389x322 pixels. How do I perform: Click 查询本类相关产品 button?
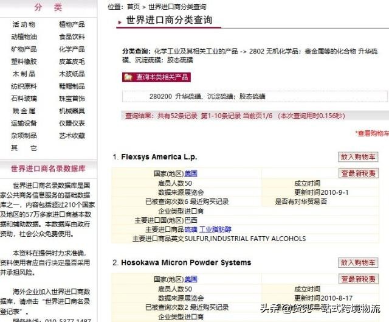(x=156, y=77)
